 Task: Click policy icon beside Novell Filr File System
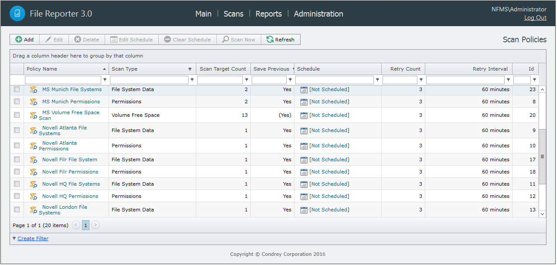click(34, 160)
